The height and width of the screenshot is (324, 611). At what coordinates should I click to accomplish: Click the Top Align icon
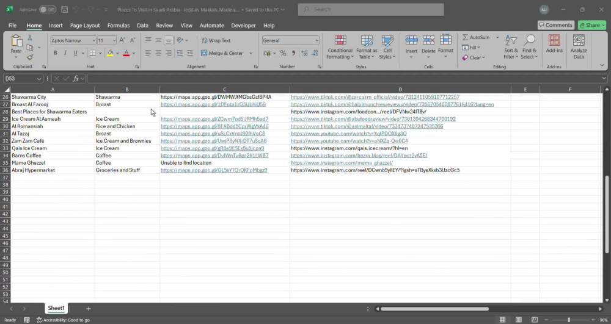pos(148,40)
